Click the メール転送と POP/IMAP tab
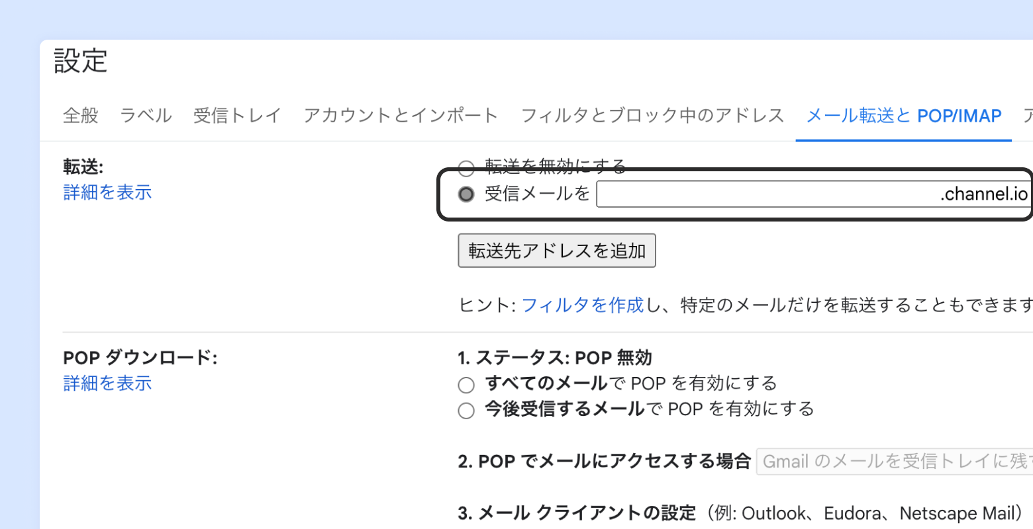 (x=903, y=116)
